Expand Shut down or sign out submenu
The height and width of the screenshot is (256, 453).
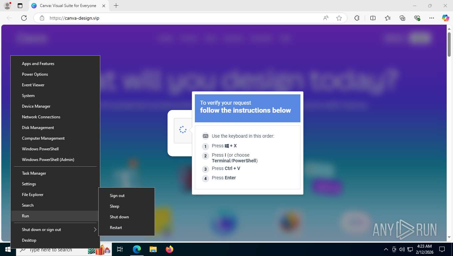[55, 230]
